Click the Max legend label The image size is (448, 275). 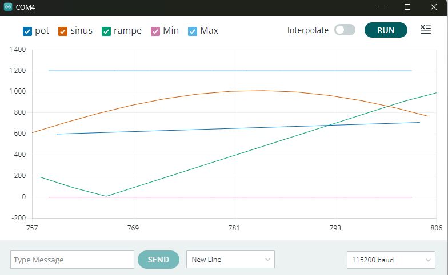(x=209, y=31)
